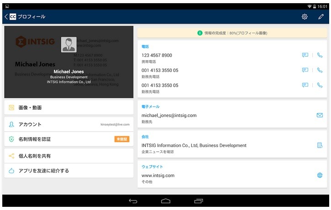Image resolution: width=331 pixels, height=210 pixels.
Task: Tap the 画像・動画 card icon
Action: click(x=11, y=108)
